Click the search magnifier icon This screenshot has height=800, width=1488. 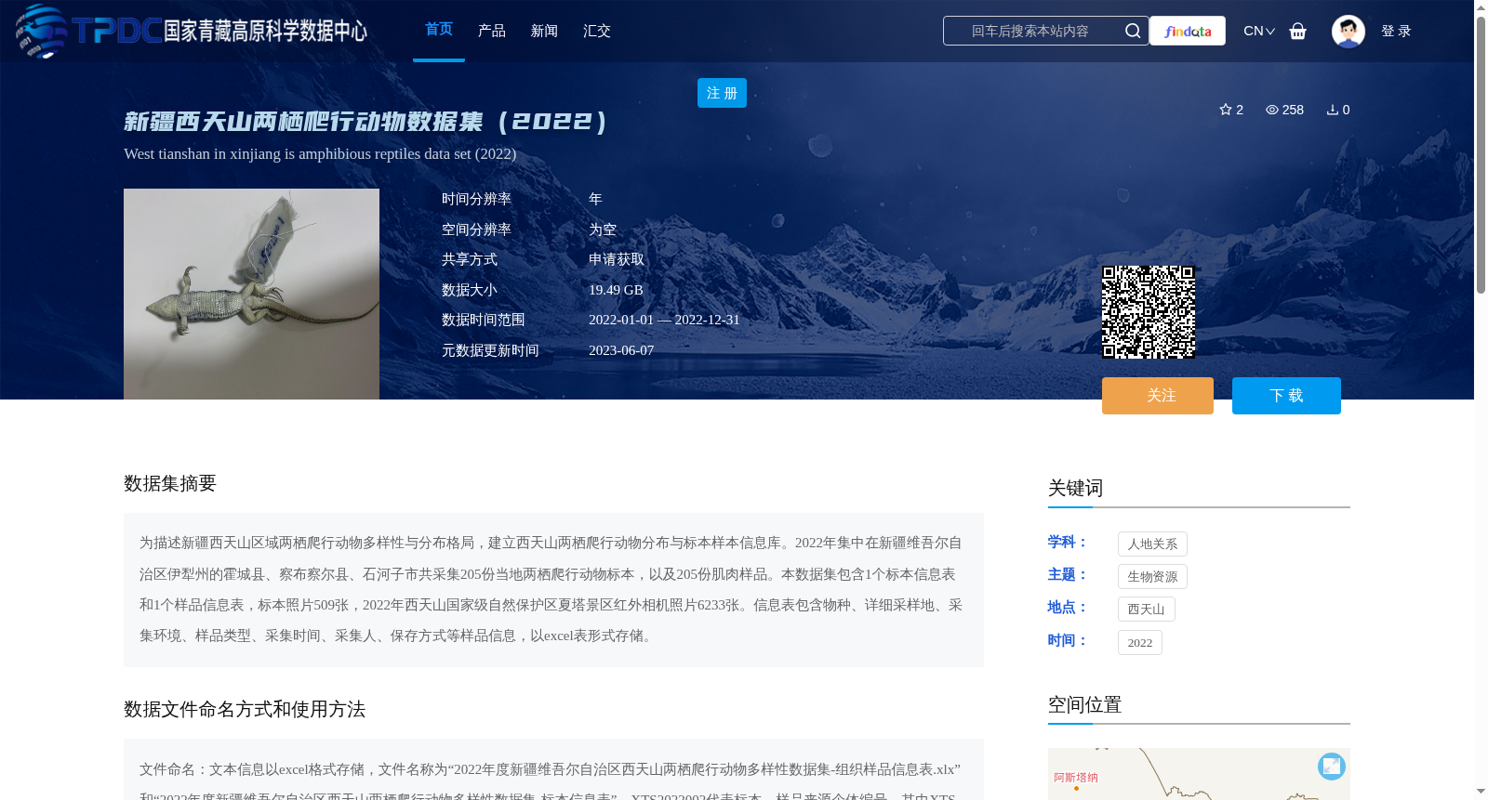click(1133, 31)
